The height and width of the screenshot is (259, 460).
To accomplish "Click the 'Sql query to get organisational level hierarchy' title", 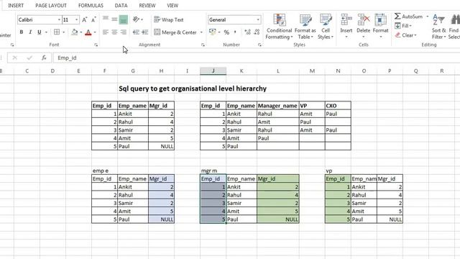I will (193, 88).
